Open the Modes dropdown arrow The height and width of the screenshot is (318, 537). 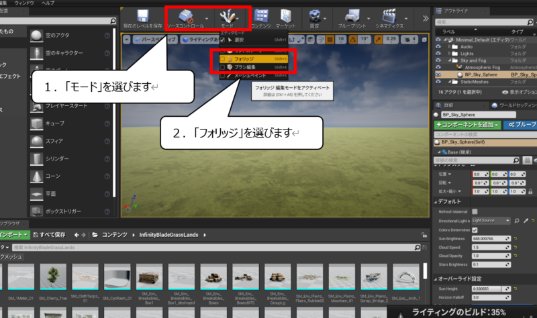click(238, 19)
